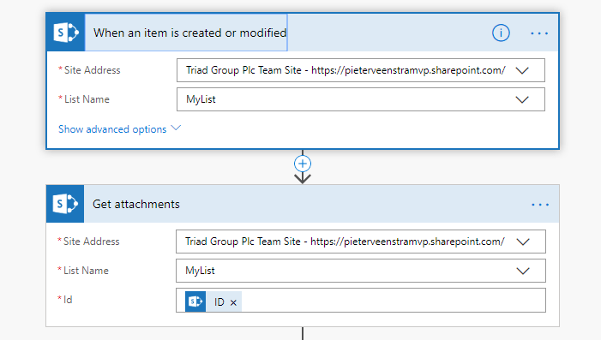Click the Site Address label in the trigger

[92, 70]
